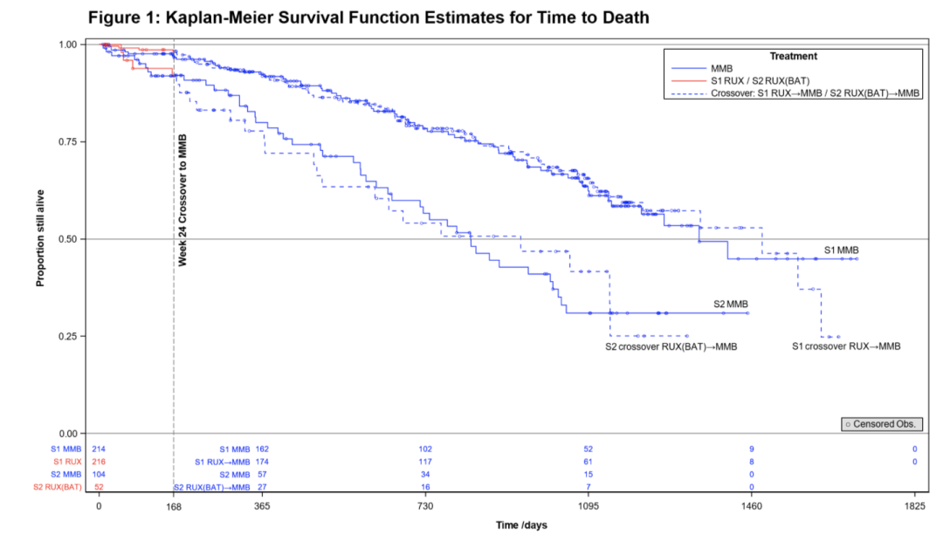Click the at-risk count 216 in the risk table
This screenshot has height=541, width=943.
pyautogui.click(x=99, y=462)
